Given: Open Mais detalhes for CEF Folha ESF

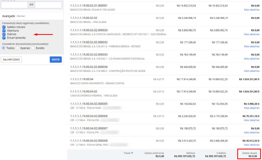Looking at the screenshot, I should click(252, 120).
